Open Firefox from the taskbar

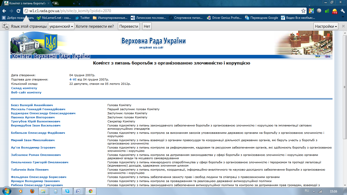pyautogui.click(x=32, y=191)
